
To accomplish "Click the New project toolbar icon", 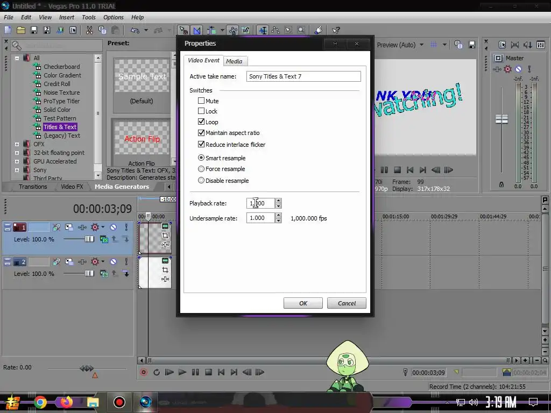I will point(8,30).
